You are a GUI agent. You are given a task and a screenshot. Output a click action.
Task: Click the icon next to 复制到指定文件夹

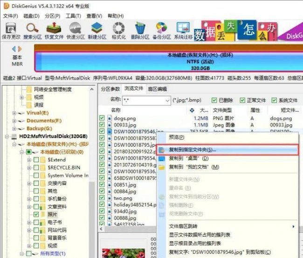162,150
